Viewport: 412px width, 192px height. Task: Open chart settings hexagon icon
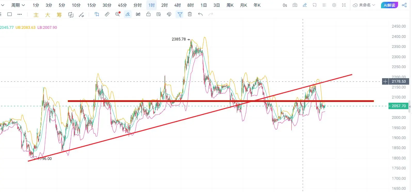pyautogui.click(x=334, y=5)
